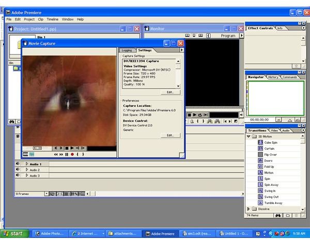This screenshot has width=310, height=240.
Task: Expand the Audio 2 track
Action: coord(27,169)
